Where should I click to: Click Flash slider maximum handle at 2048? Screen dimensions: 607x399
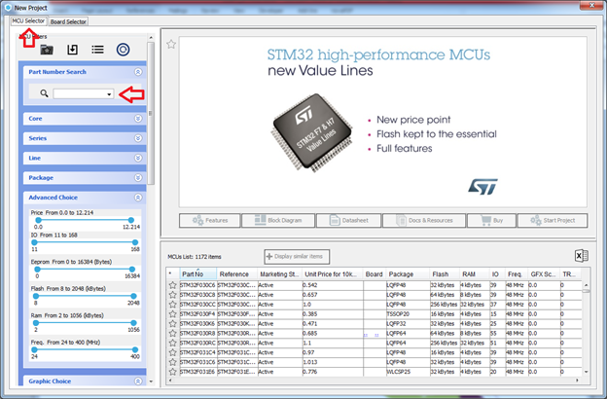[x=133, y=296]
